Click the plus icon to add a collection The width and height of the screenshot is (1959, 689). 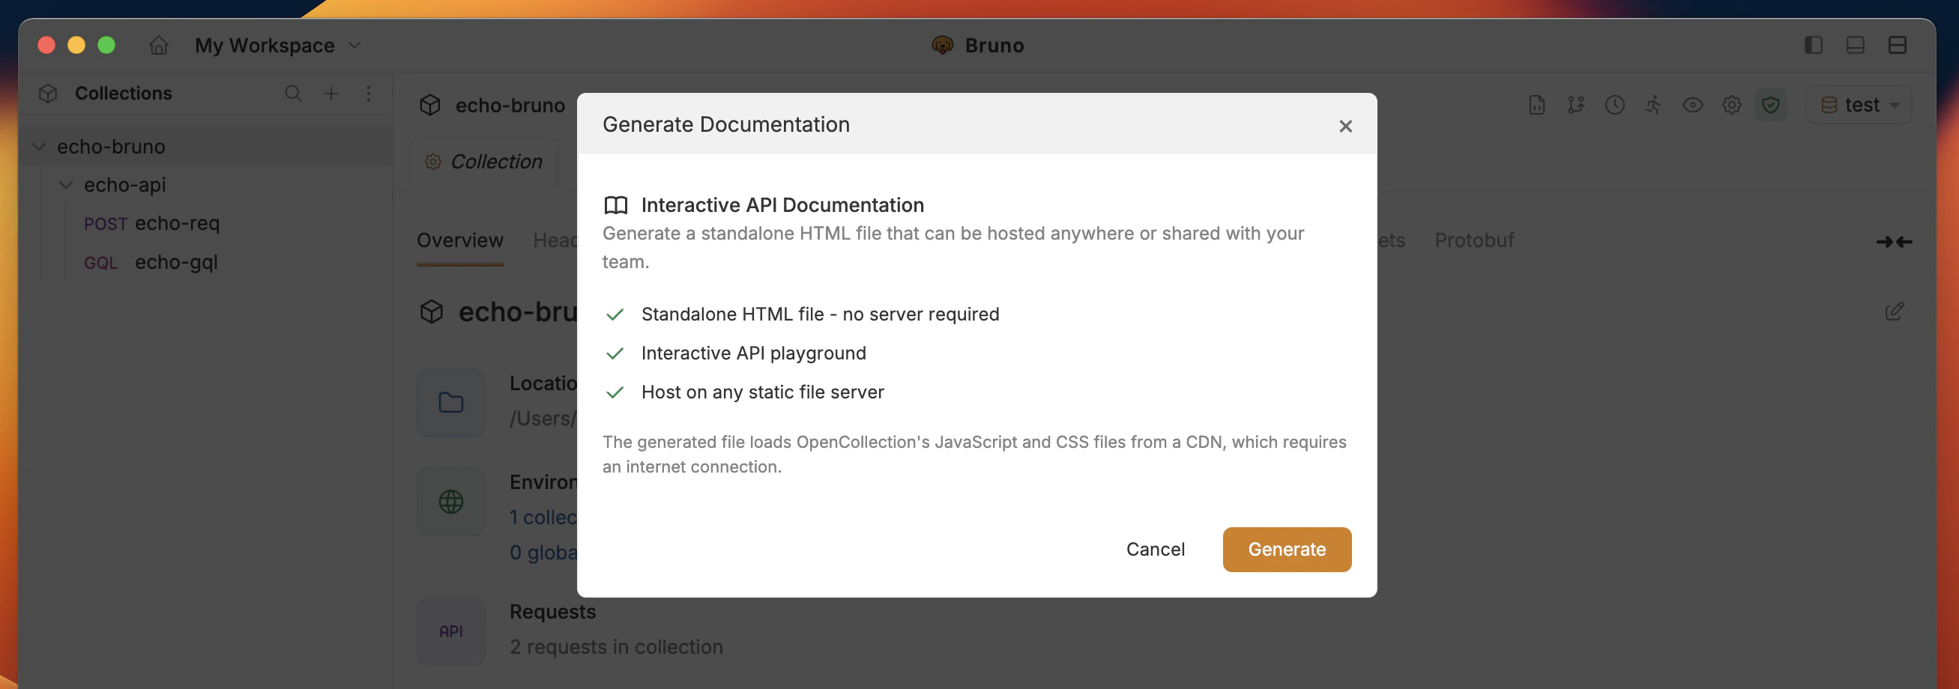click(x=330, y=94)
